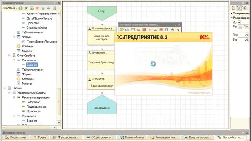Open the Подсистемы tab
This screenshot has height=141, width=251.
(x=16, y=137)
